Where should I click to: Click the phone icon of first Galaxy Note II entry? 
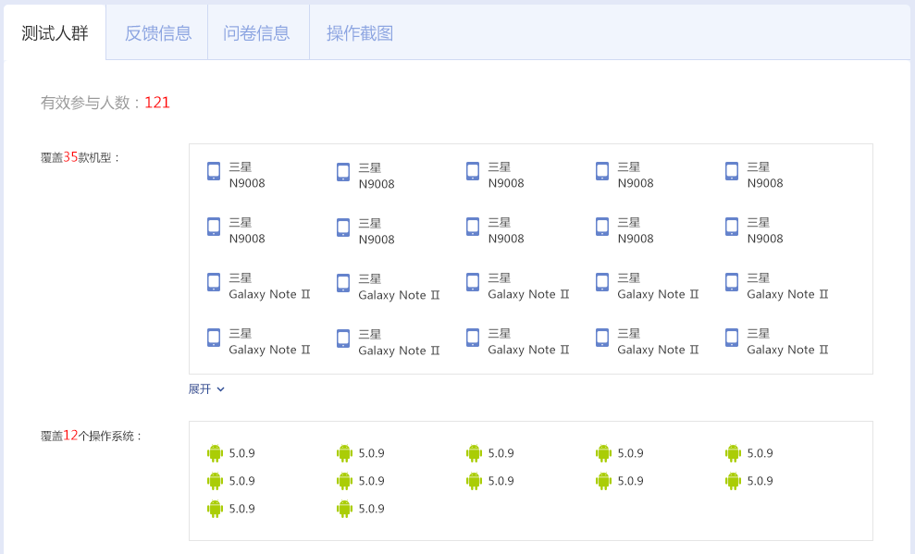[214, 282]
